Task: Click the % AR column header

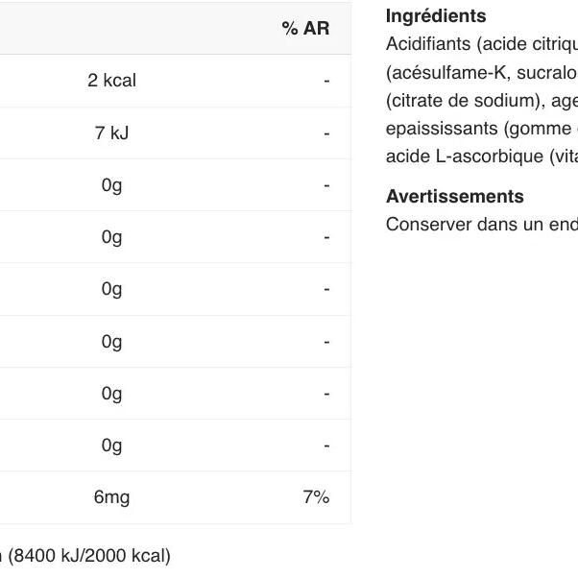Action: click(305, 29)
